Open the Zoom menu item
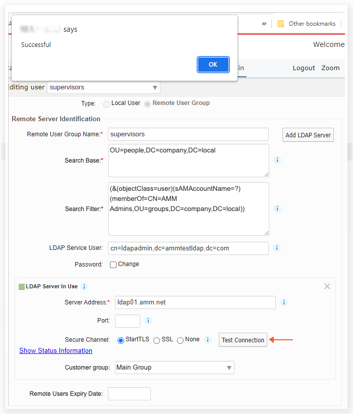353x414 pixels. pos(330,68)
